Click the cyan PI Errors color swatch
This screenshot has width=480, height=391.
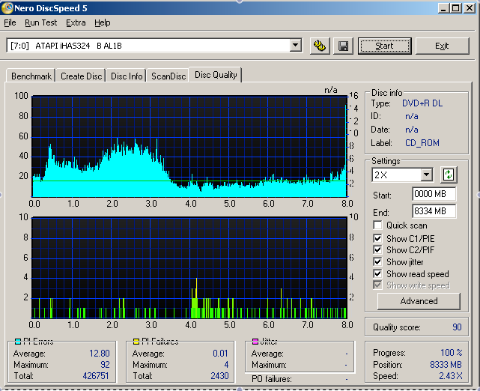19,342
